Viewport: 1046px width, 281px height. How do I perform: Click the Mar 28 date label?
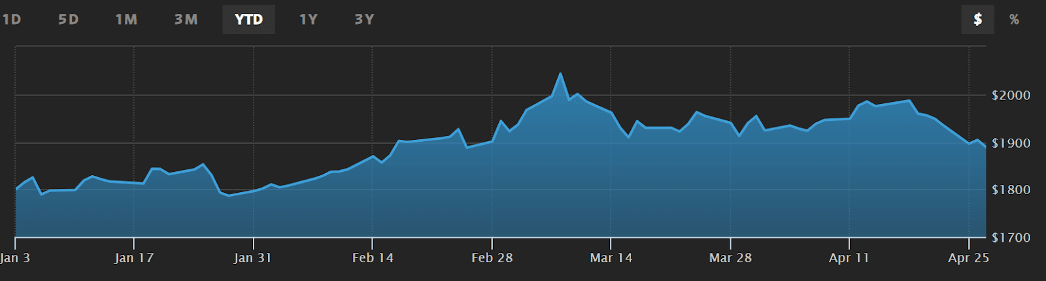coord(730,257)
